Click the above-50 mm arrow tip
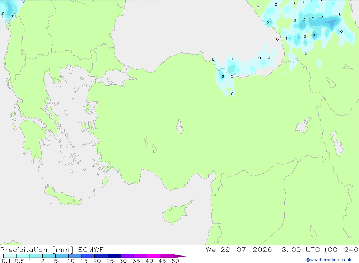This screenshot has width=359, height=263. click(x=179, y=256)
